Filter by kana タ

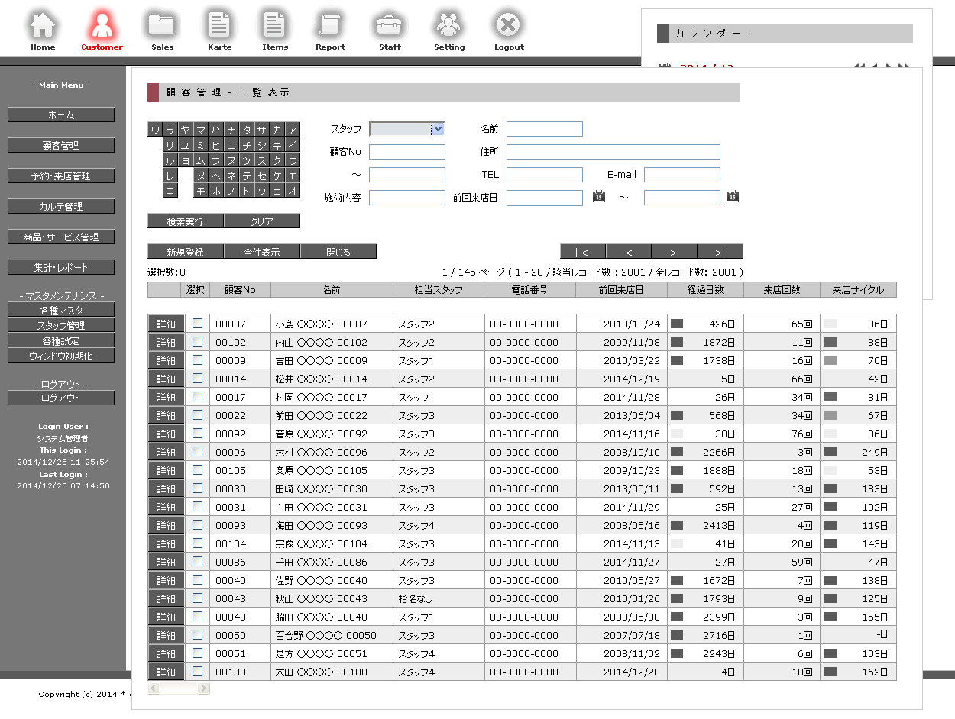click(x=247, y=130)
